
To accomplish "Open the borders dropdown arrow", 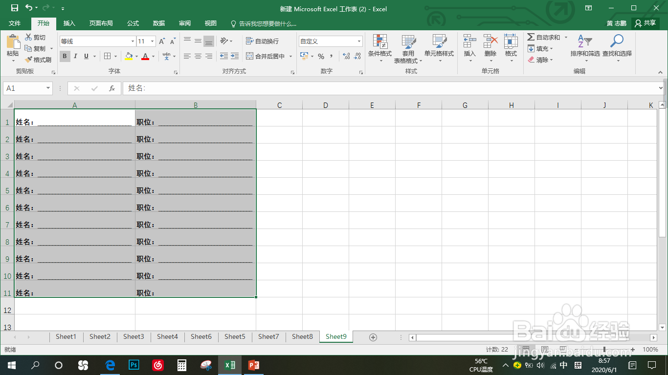I will point(115,56).
